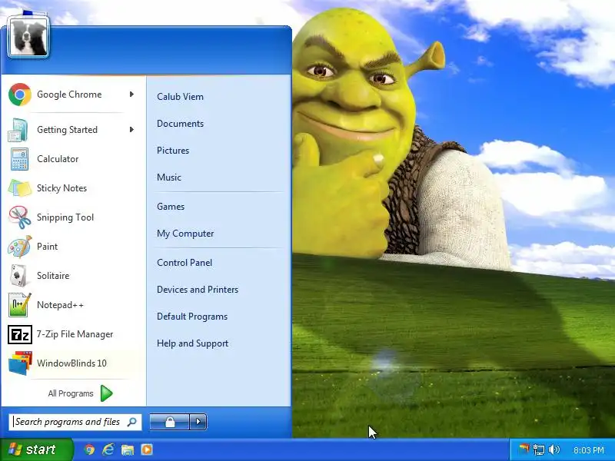
Task: Click the start button on taskbar
Action: [x=36, y=449]
